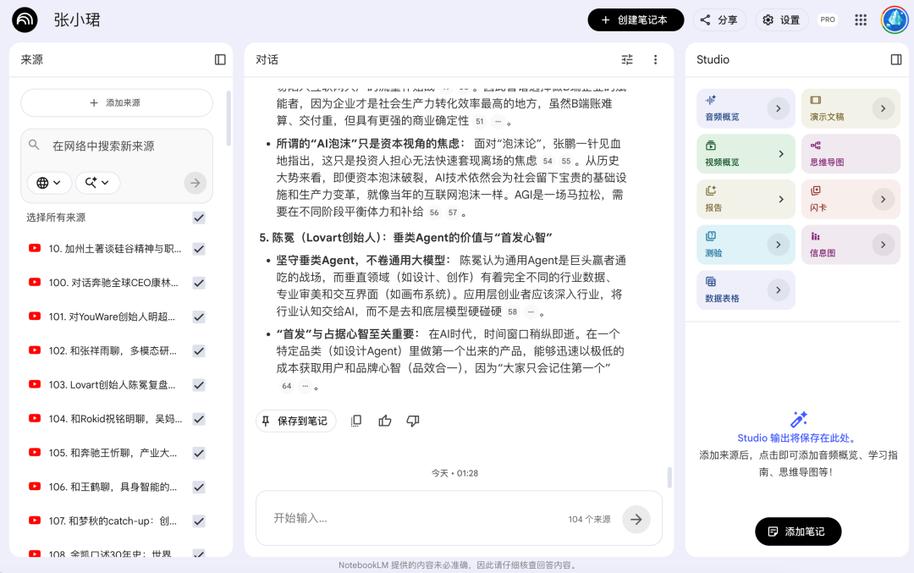Open conversation configuration settings icon
Image resolution: width=914 pixels, height=573 pixels.
point(627,59)
